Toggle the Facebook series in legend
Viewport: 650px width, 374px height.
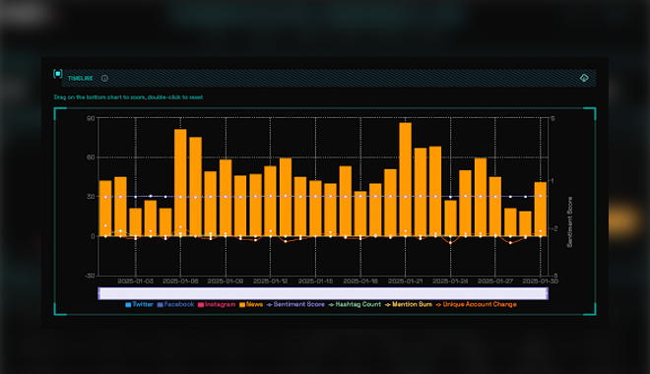click(x=175, y=304)
